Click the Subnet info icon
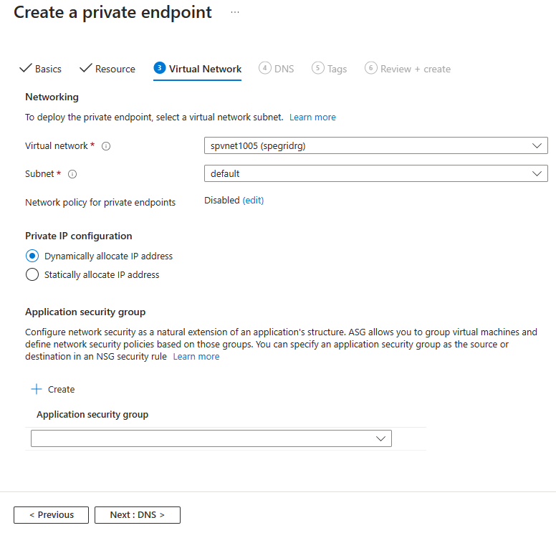The height and width of the screenshot is (538, 556). tap(72, 173)
